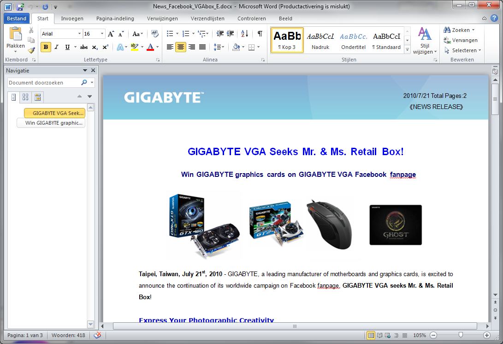Apply red font color
Viewport: 503px width, 344px height.
coord(150,47)
